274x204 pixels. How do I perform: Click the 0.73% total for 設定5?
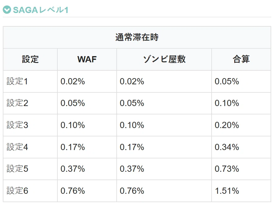227,169
